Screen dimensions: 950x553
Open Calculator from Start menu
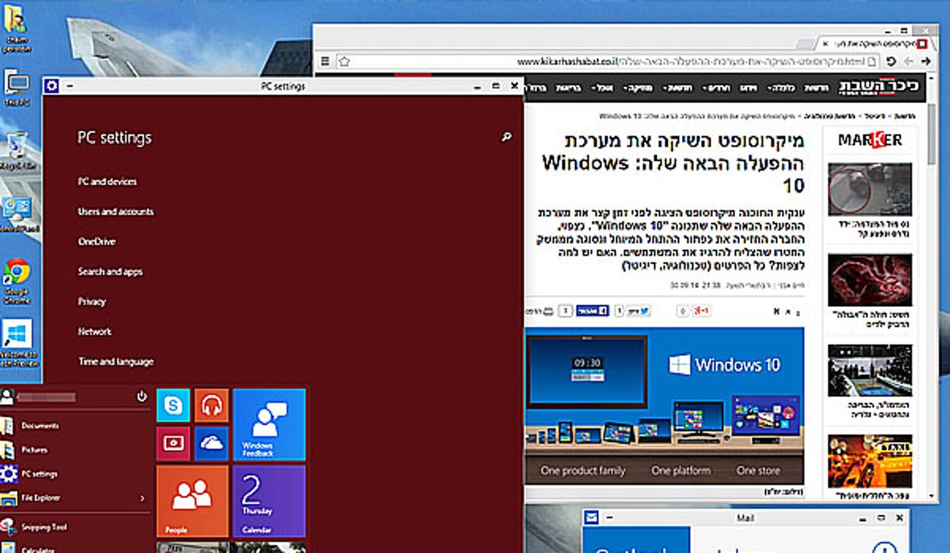[x=37, y=550]
